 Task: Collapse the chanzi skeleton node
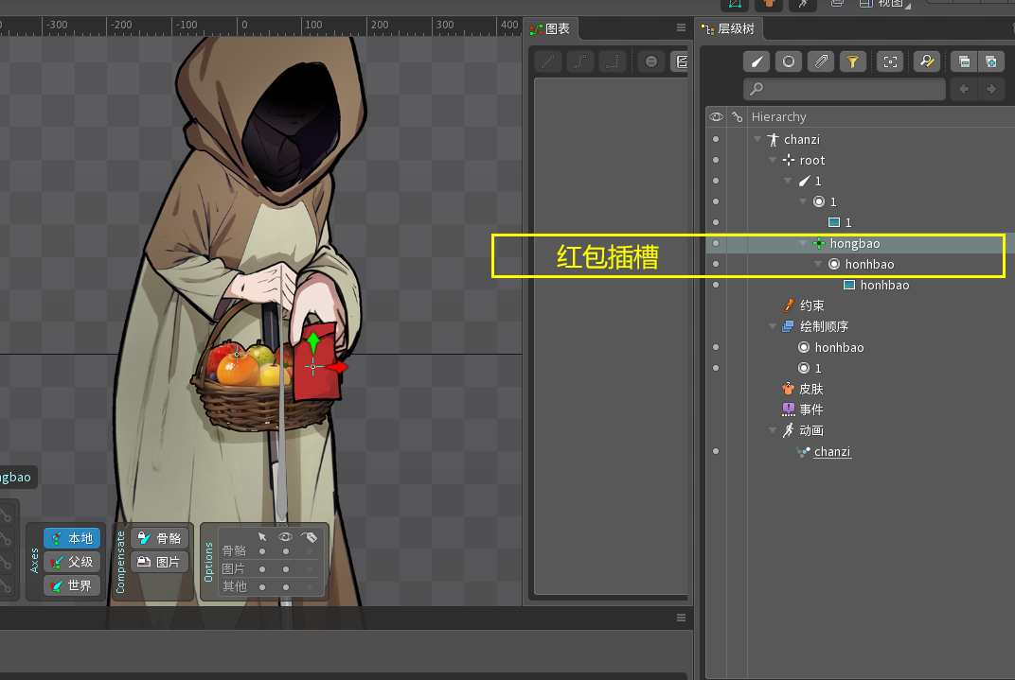tap(757, 139)
